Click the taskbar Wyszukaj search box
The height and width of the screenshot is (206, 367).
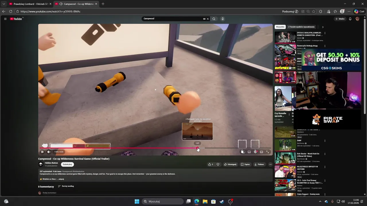click(163, 201)
